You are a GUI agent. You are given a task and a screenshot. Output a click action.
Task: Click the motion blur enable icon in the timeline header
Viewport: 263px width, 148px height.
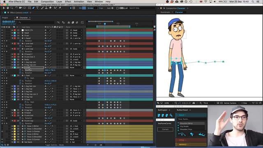coord(77,23)
